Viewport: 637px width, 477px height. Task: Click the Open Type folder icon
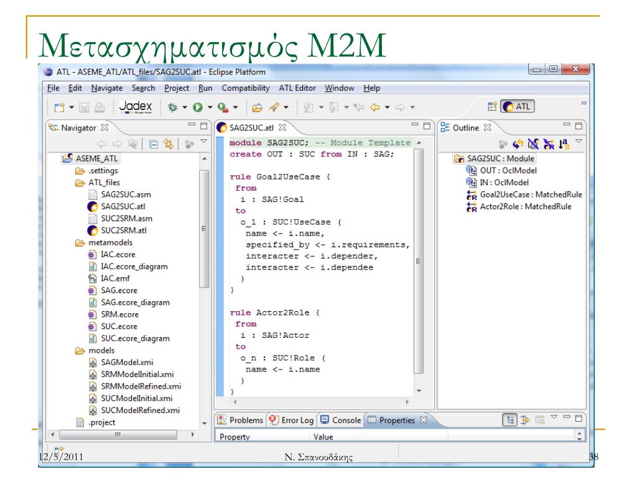point(257,107)
